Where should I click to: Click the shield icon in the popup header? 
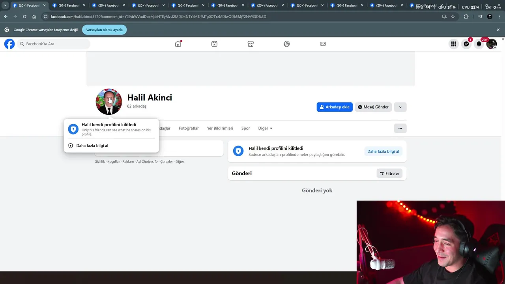(x=73, y=129)
